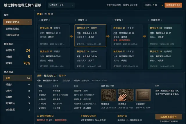Click the 无文字说明 previous value cell
This screenshot has width=186, height=124.
58,104
